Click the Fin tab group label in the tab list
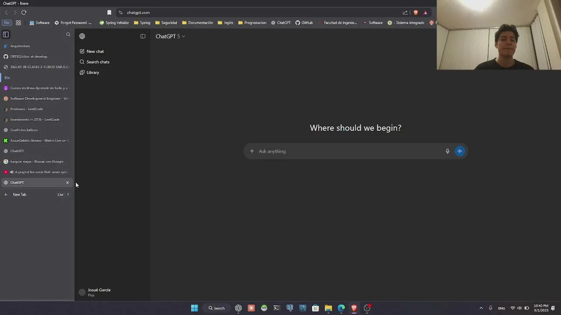This screenshot has width=561, height=315. 7,78
